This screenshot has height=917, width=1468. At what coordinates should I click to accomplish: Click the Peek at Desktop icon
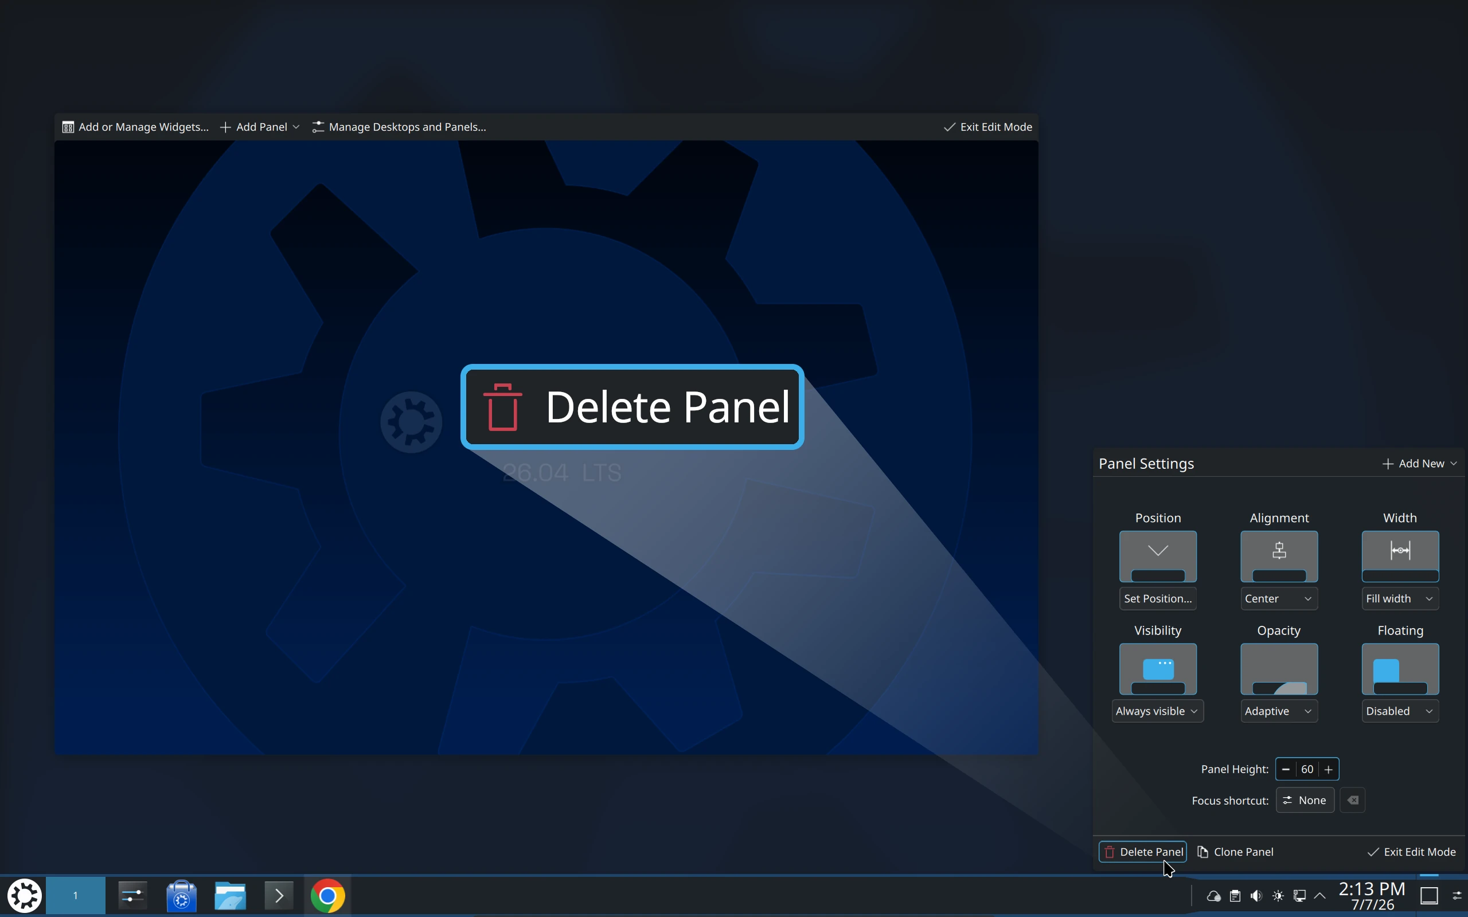[1429, 896]
